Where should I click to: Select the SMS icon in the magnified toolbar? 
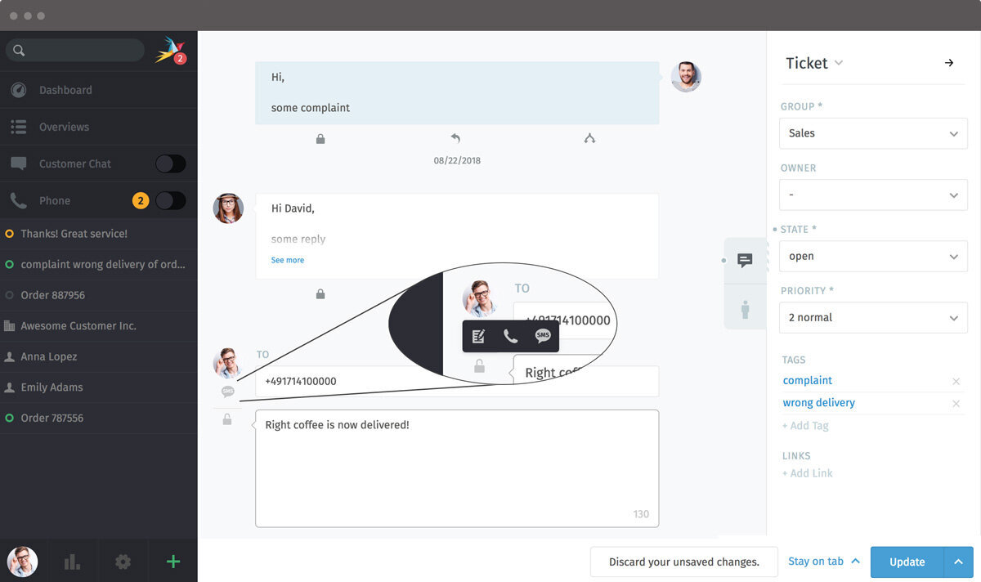pos(543,335)
